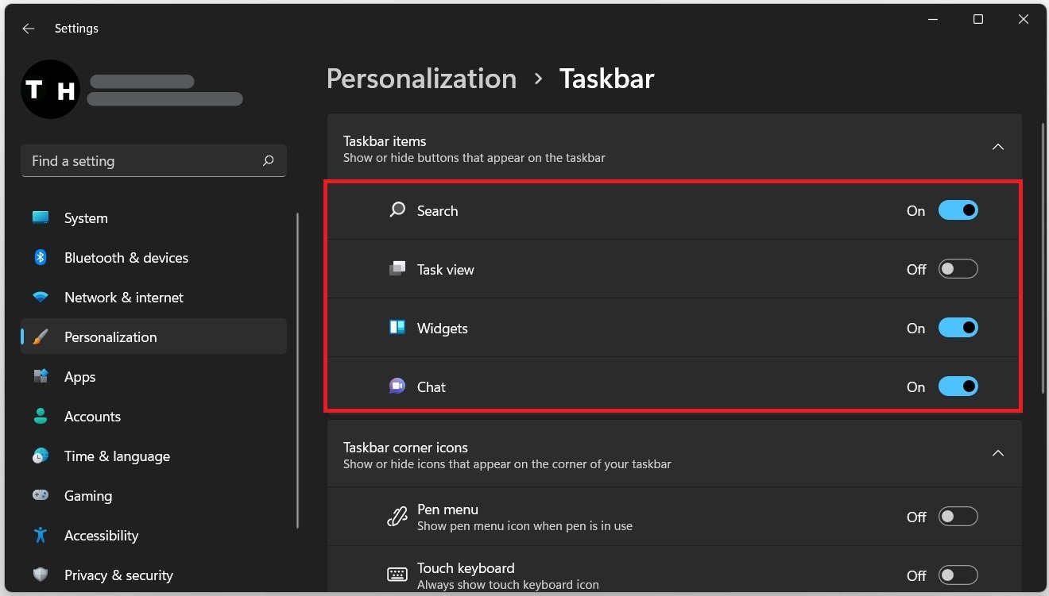Click the Chat camera icon
1049x596 pixels.
tap(397, 386)
